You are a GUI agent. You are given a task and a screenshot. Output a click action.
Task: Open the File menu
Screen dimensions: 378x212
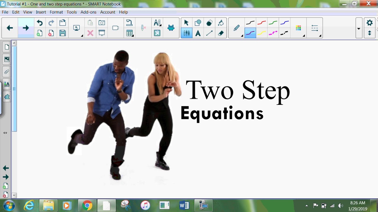(5, 12)
